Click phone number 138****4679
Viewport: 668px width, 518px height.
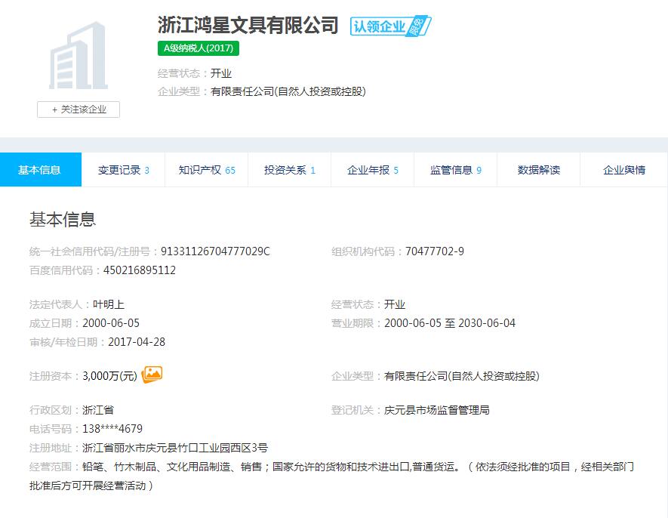(112, 429)
